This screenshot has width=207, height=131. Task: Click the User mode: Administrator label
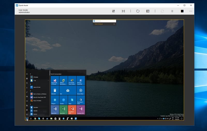pos(24,11)
